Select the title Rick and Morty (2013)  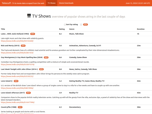tap(10, 46)
